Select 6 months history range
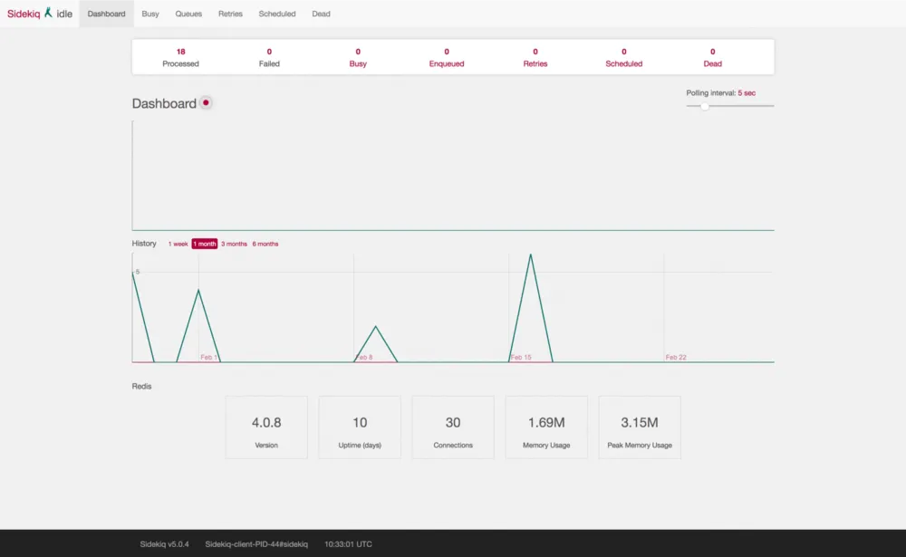 [265, 244]
